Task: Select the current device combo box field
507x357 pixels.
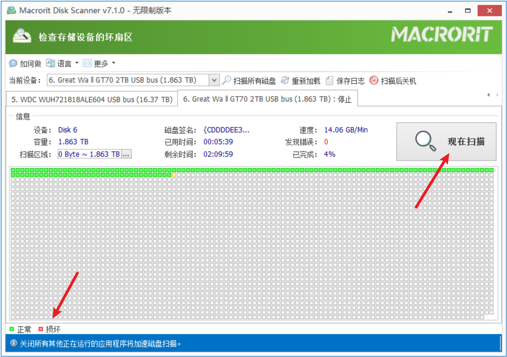Action: [133, 80]
